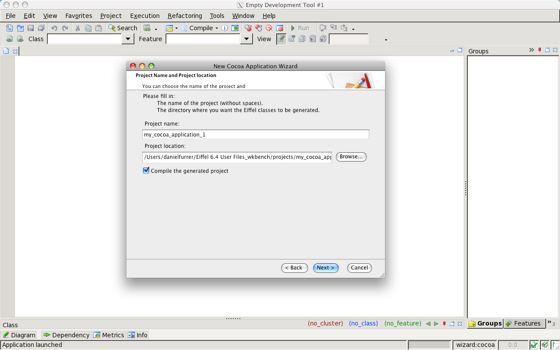Open the Edit menu
560x350 pixels.
(x=29, y=16)
